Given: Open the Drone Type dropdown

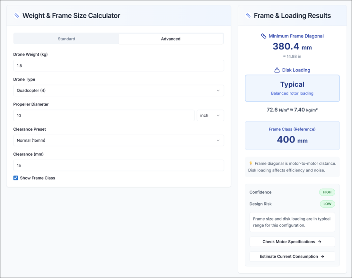Looking at the screenshot, I should click(119, 91).
